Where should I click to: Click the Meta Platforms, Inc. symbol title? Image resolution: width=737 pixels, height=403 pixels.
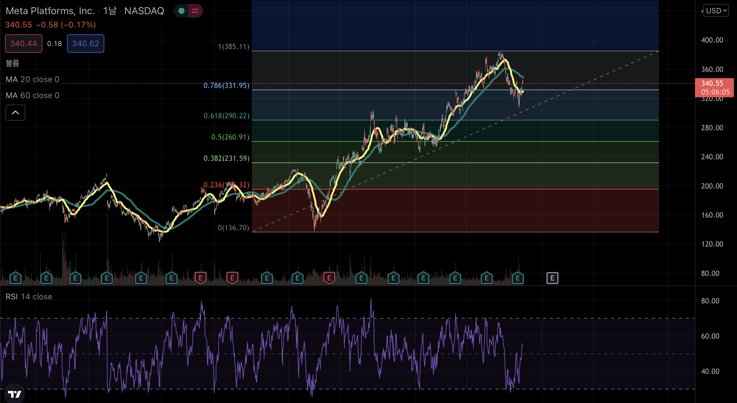(x=50, y=11)
